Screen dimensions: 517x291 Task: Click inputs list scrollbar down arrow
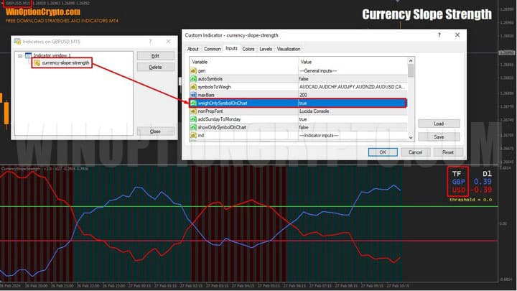click(411, 137)
